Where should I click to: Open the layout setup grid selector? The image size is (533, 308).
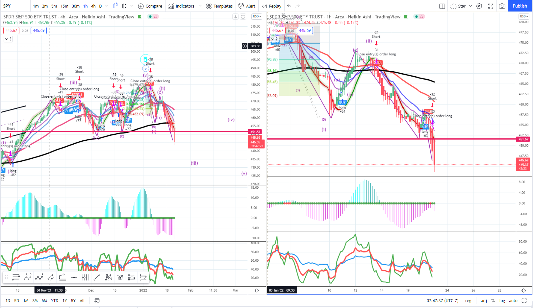pyautogui.click(x=442, y=6)
